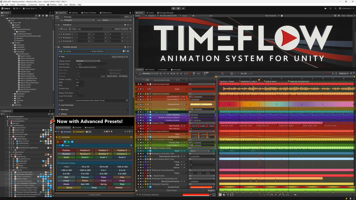Image resolution: width=356 pixels, height=200 pixels.
Task: Click the Timeflow Script component help icon
Action: point(125,47)
